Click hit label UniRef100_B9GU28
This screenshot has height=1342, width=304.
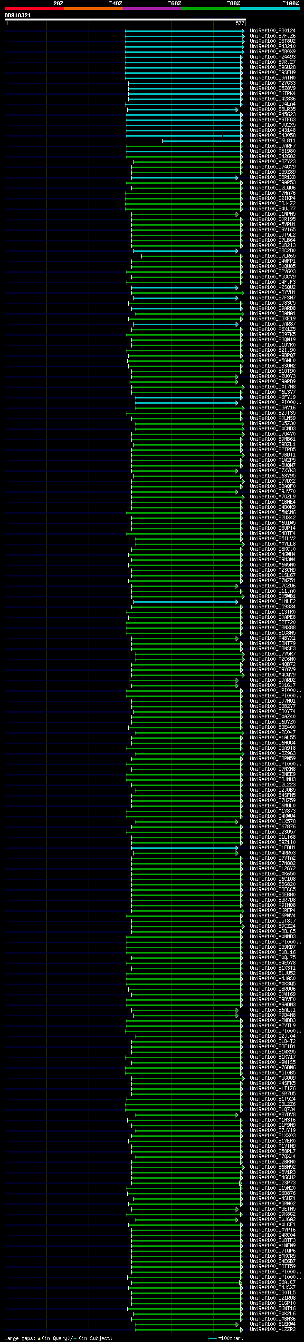273,67
